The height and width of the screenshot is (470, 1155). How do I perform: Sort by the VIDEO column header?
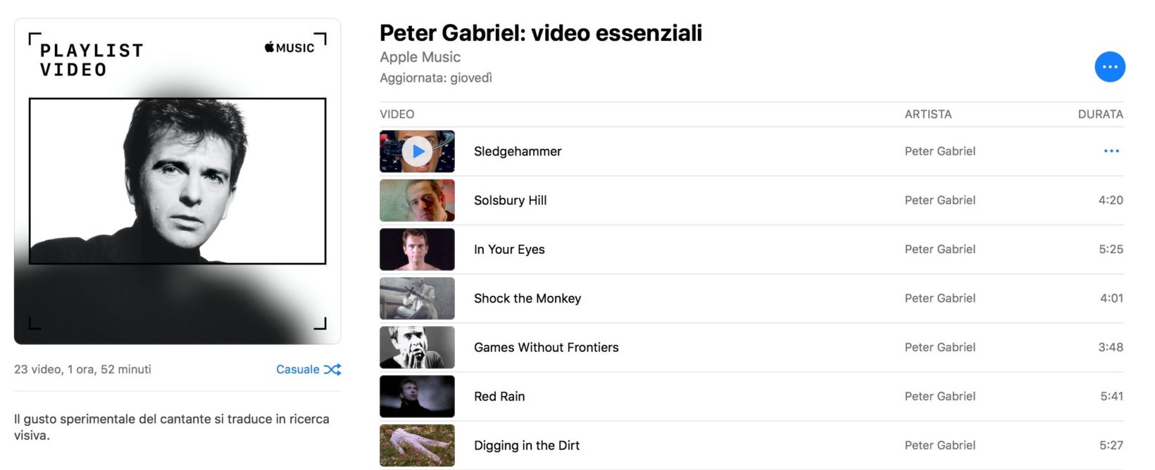coord(397,114)
